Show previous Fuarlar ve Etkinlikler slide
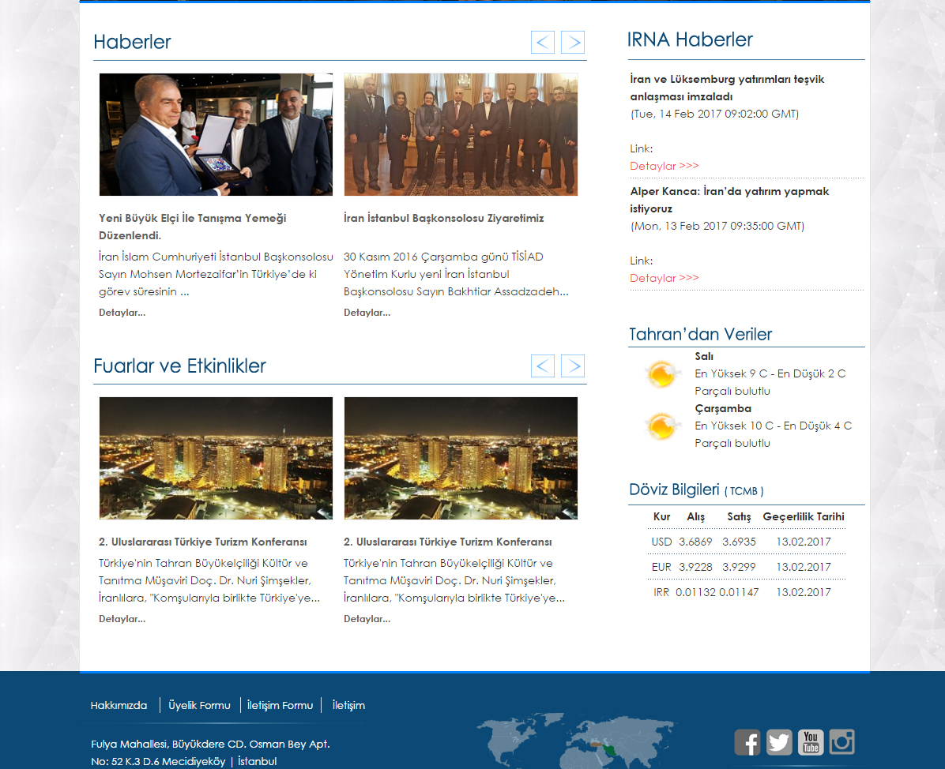The height and width of the screenshot is (769, 945). [x=542, y=366]
